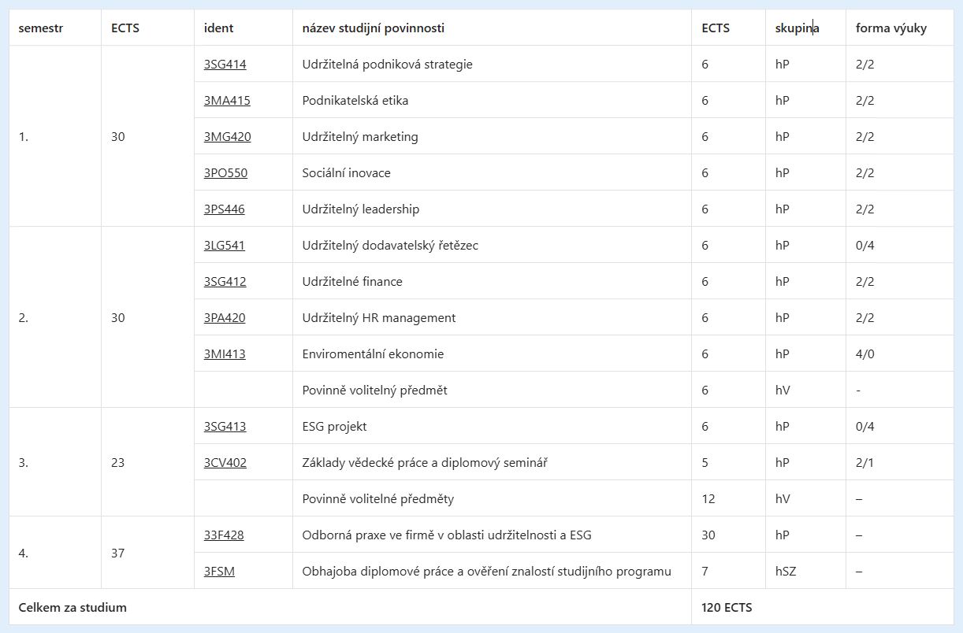
Task: Open course link 33F428
Action: (x=224, y=535)
